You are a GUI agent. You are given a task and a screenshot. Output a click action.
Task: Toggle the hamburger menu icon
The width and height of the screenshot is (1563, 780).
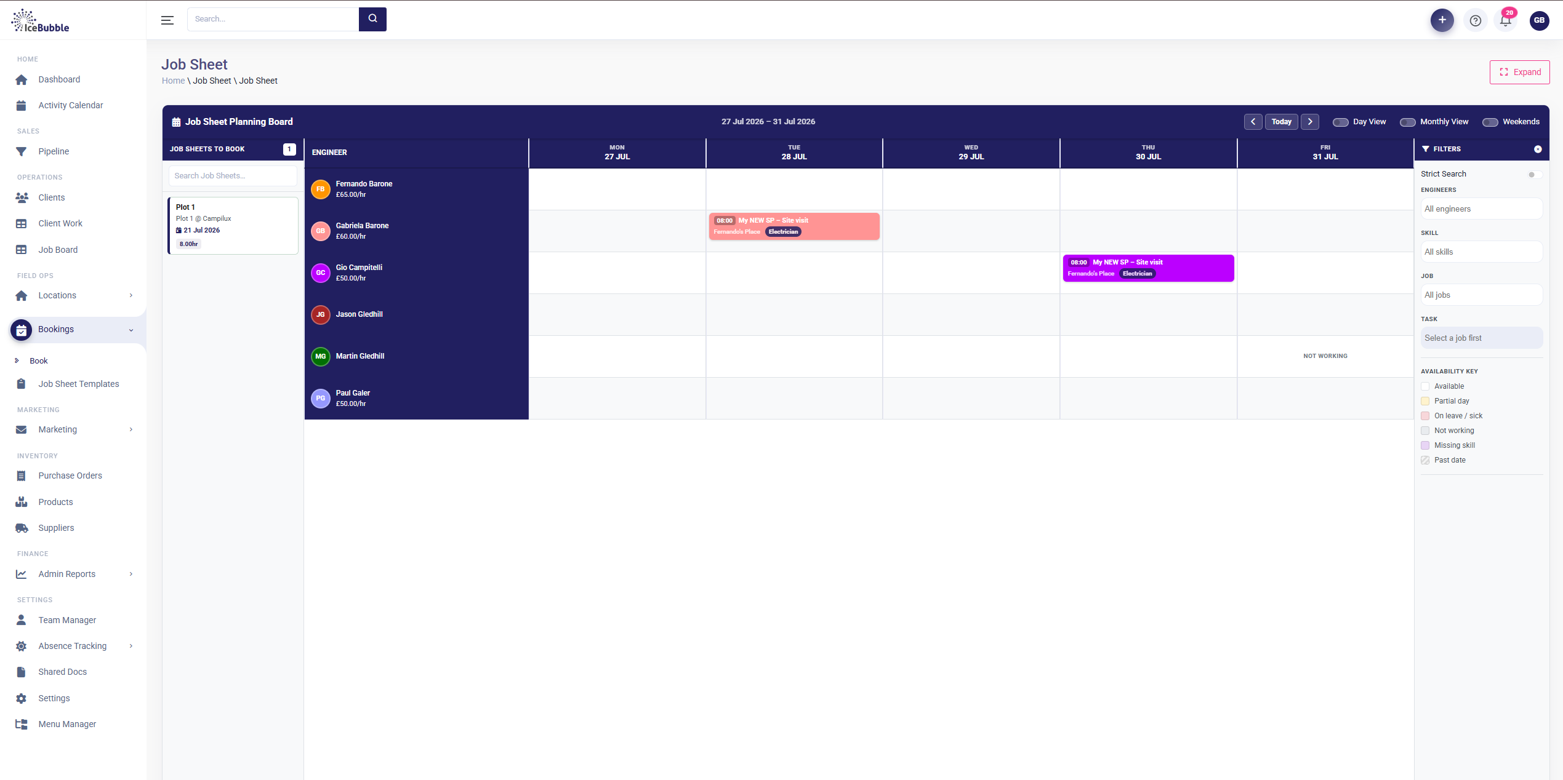tap(167, 20)
